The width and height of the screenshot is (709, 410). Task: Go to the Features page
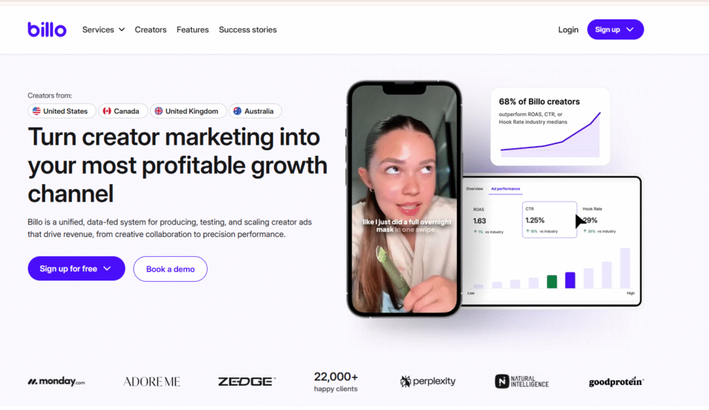click(192, 29)
